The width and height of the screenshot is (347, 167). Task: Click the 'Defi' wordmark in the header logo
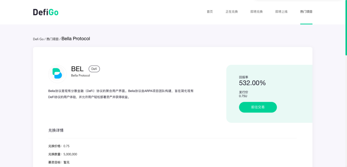pos(41,12)
